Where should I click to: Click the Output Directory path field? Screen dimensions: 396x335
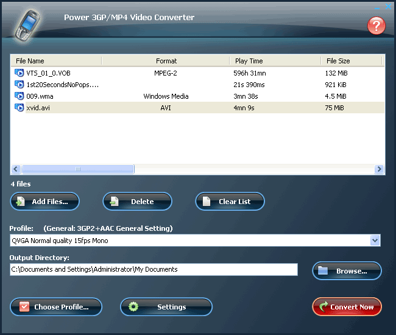pyautogui.click(x=154, y=269)
